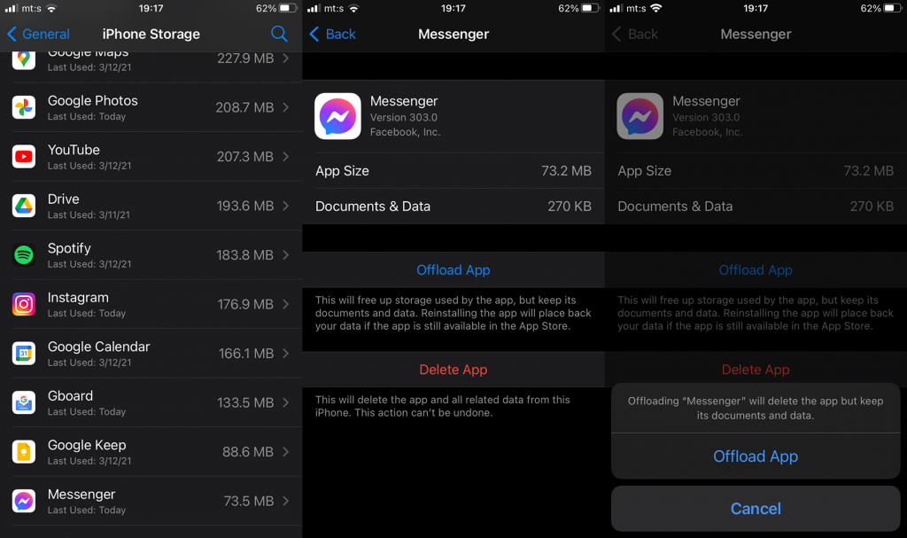The width and height of the screenshot is (907, 538).
Task: Tap the battery icon in left status bar
Action: 288,8
